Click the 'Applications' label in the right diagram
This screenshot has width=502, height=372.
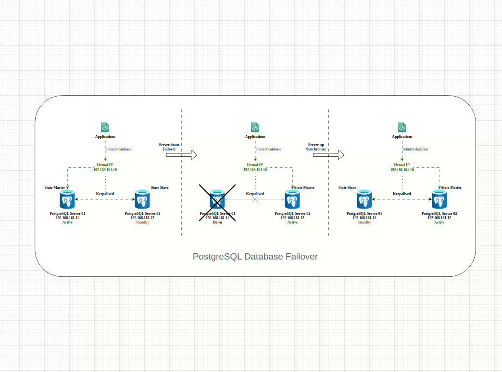point(402,136)
